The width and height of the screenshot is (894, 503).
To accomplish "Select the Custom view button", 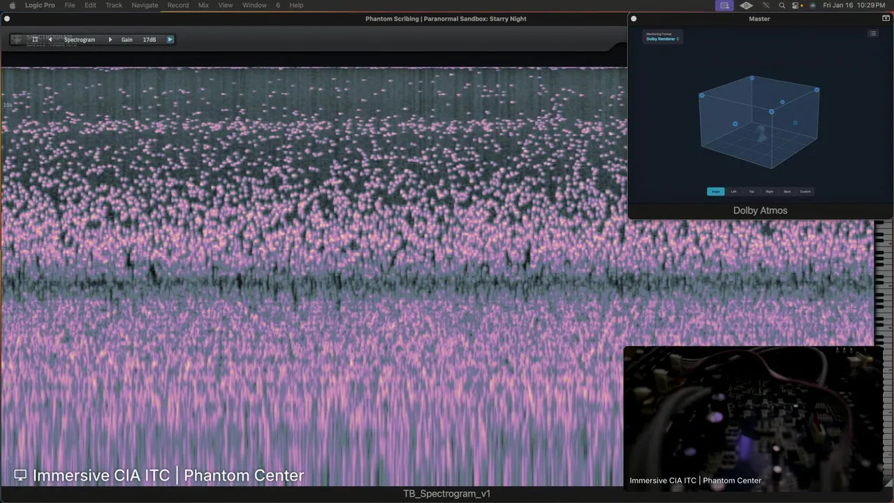I will (x=805, y=191).
